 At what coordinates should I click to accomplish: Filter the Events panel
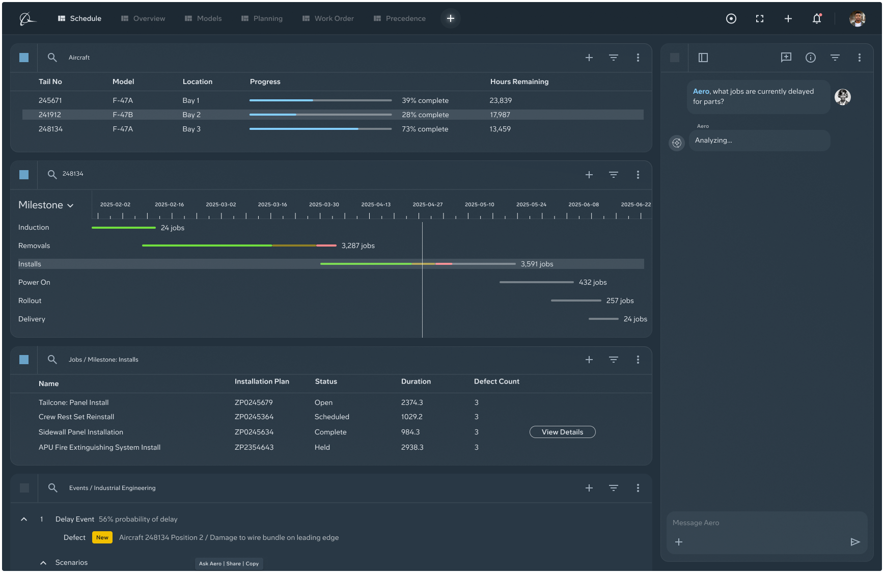coord(614,488)
